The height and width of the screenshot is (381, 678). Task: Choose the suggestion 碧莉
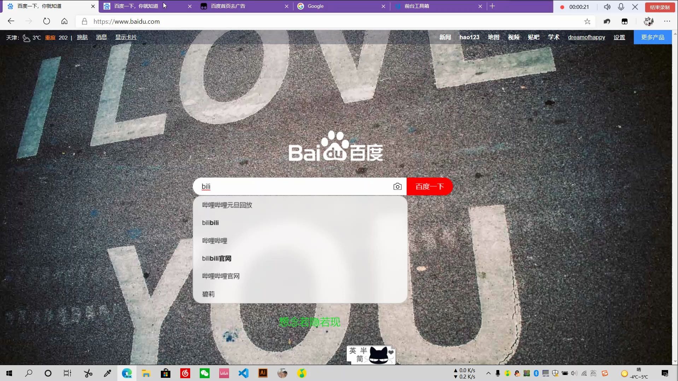coord(300,294)
